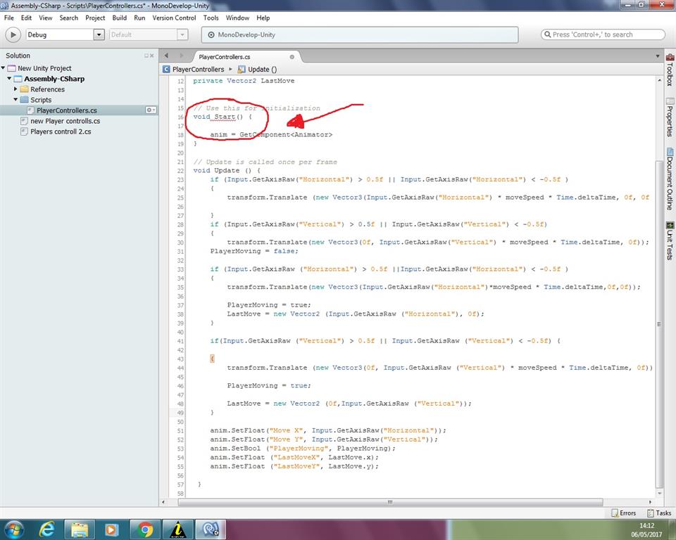The image size is (676, 540).
Task: Open the Document Outline side pad
Action: click(x=670, y=179)
